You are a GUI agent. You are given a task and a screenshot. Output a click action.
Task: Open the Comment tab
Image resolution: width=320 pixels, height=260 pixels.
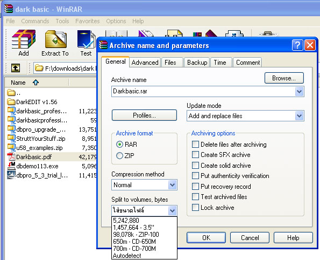(248, 63)
